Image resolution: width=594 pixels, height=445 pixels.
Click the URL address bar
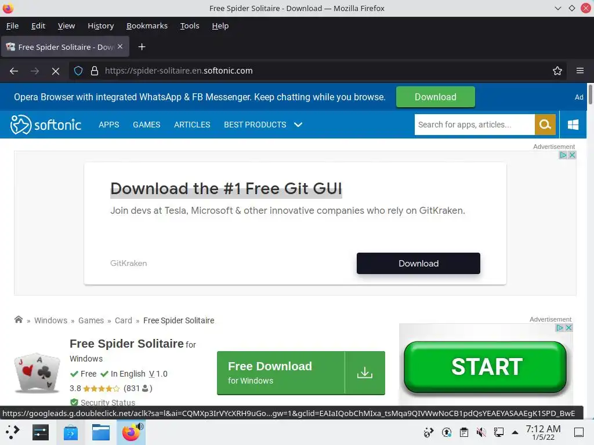(317, 71)
